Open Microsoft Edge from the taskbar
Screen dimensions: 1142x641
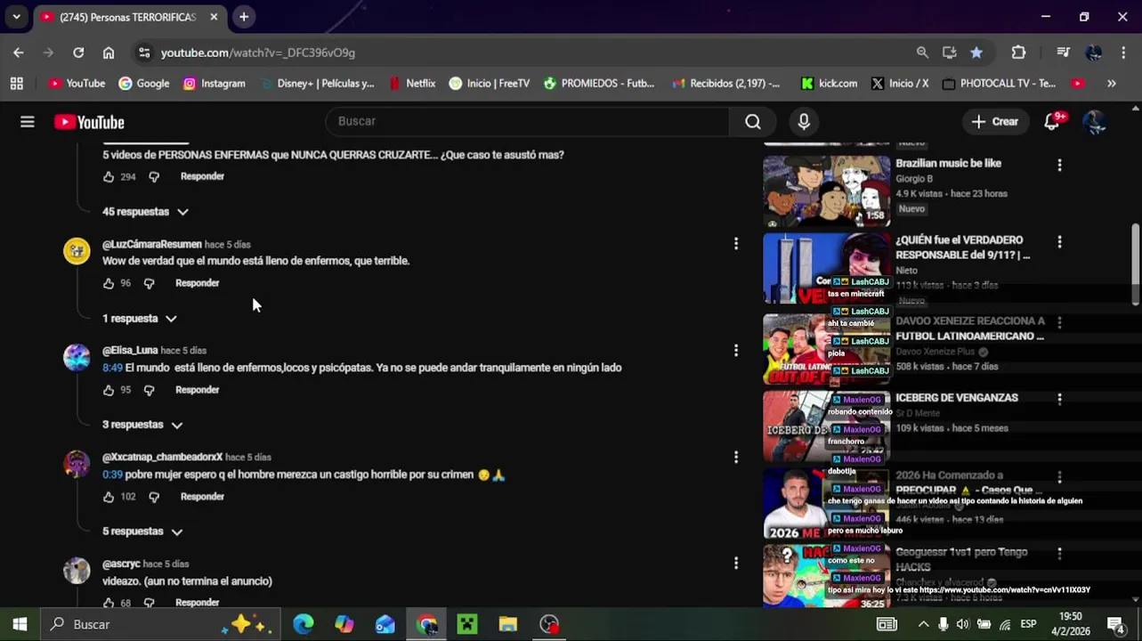click(304, 624)
